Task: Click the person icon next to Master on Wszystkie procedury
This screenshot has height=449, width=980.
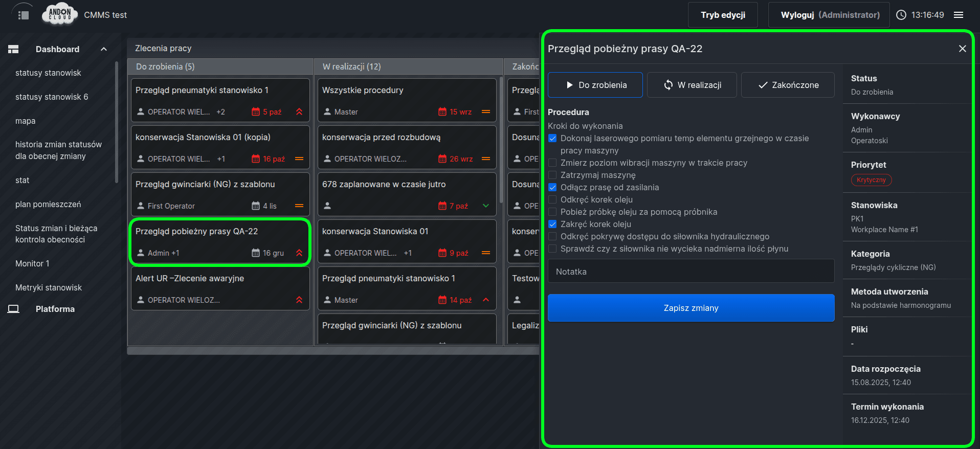Action: (327, 112)
